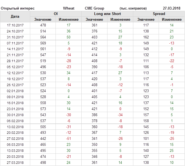Image resolution: width=185 pixels, height=166 pixels.
Task: Click the Spread change value -25
Action: coord(172,139)
